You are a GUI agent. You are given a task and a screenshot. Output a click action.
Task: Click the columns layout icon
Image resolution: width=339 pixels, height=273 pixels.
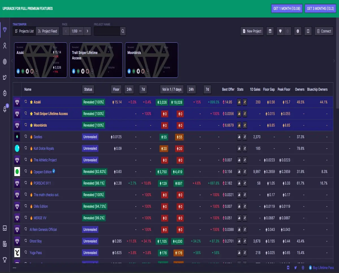308,31
